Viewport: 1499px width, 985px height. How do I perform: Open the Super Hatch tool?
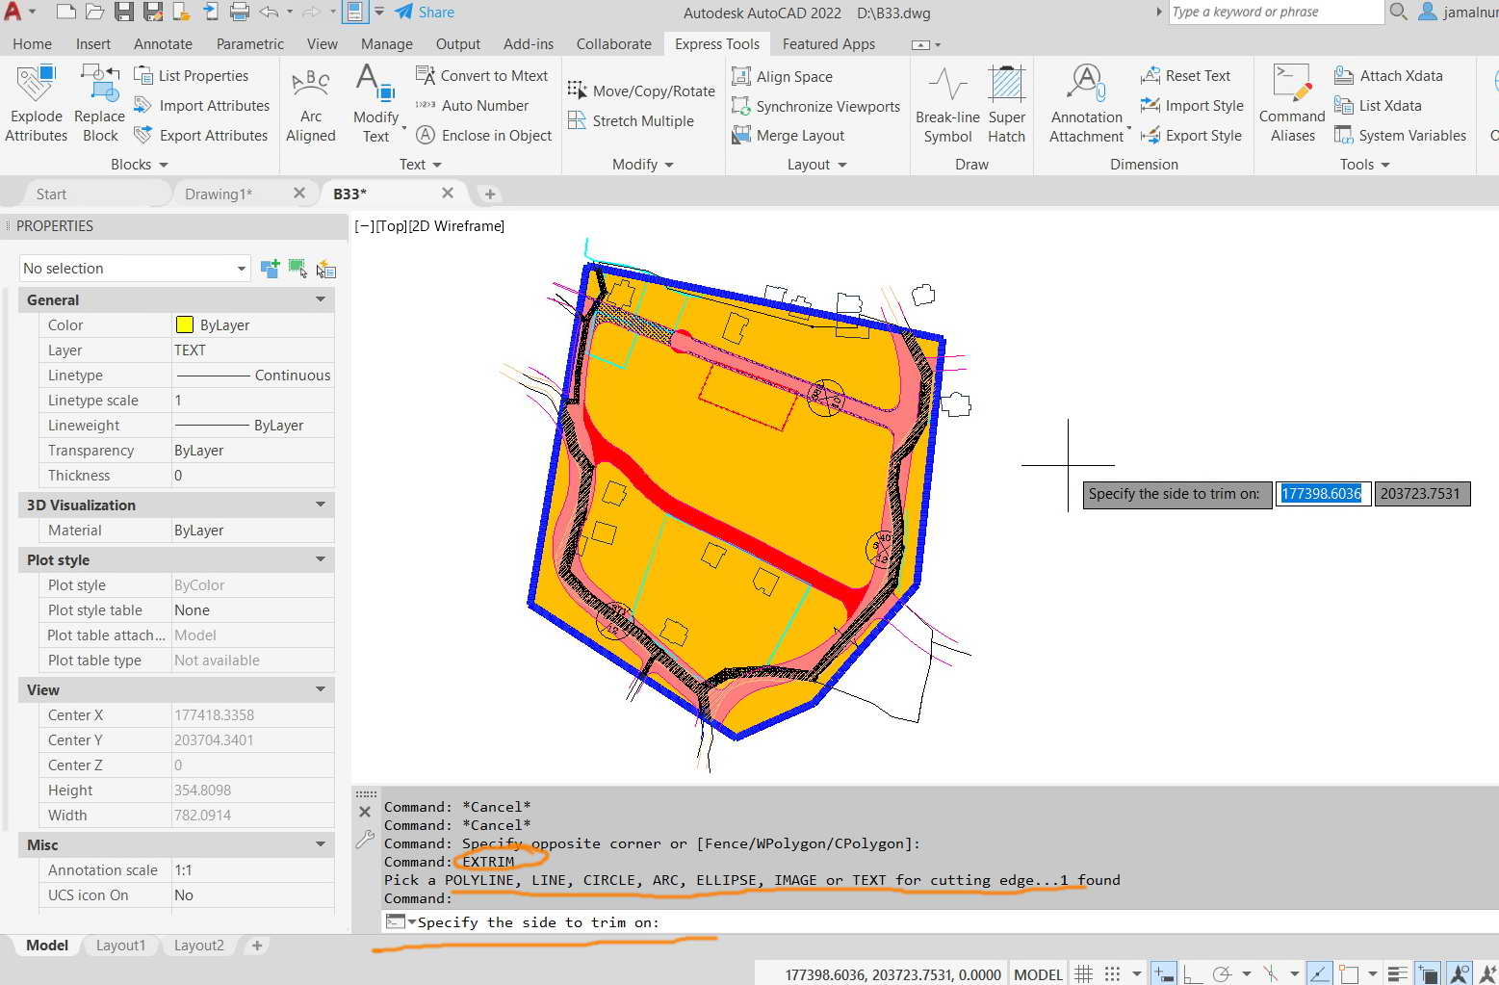[x=1006, y=100]
